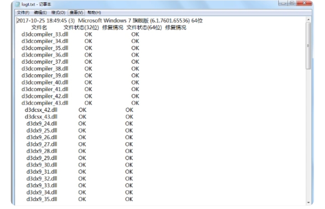
Task: Click the empty scrollbar track below thumb
Action: pyautogui.click(x=308, y=134)
